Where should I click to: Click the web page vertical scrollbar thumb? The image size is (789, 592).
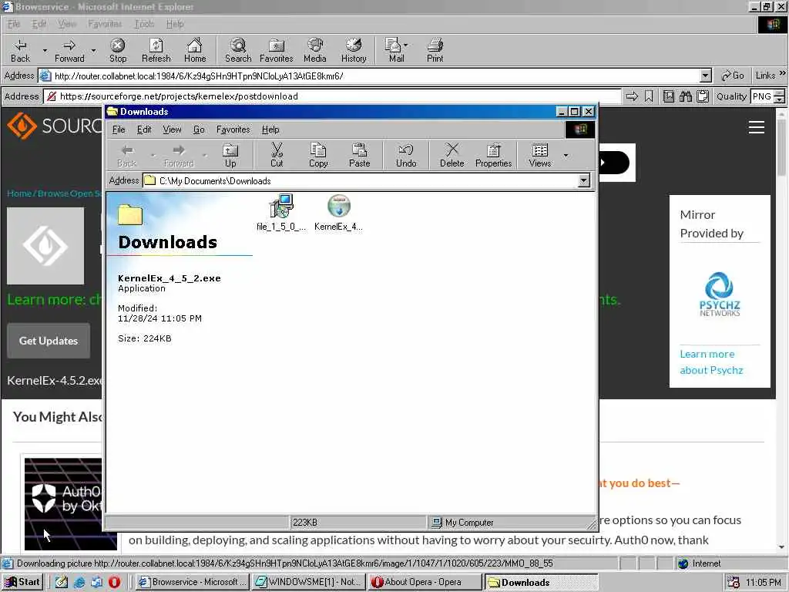[781, 147]
